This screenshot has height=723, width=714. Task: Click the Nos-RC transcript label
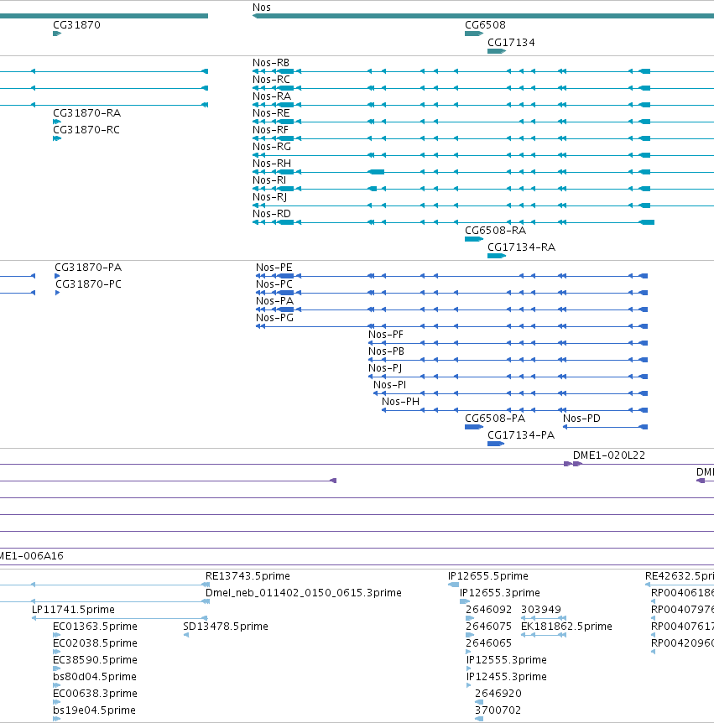[271, 80]
